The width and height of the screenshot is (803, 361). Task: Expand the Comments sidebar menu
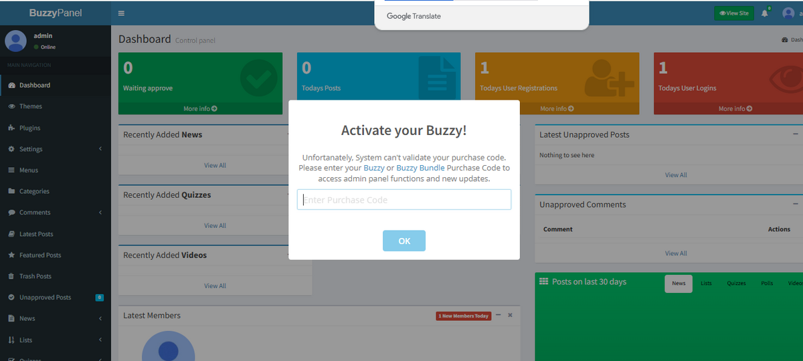tap(56, 213)
